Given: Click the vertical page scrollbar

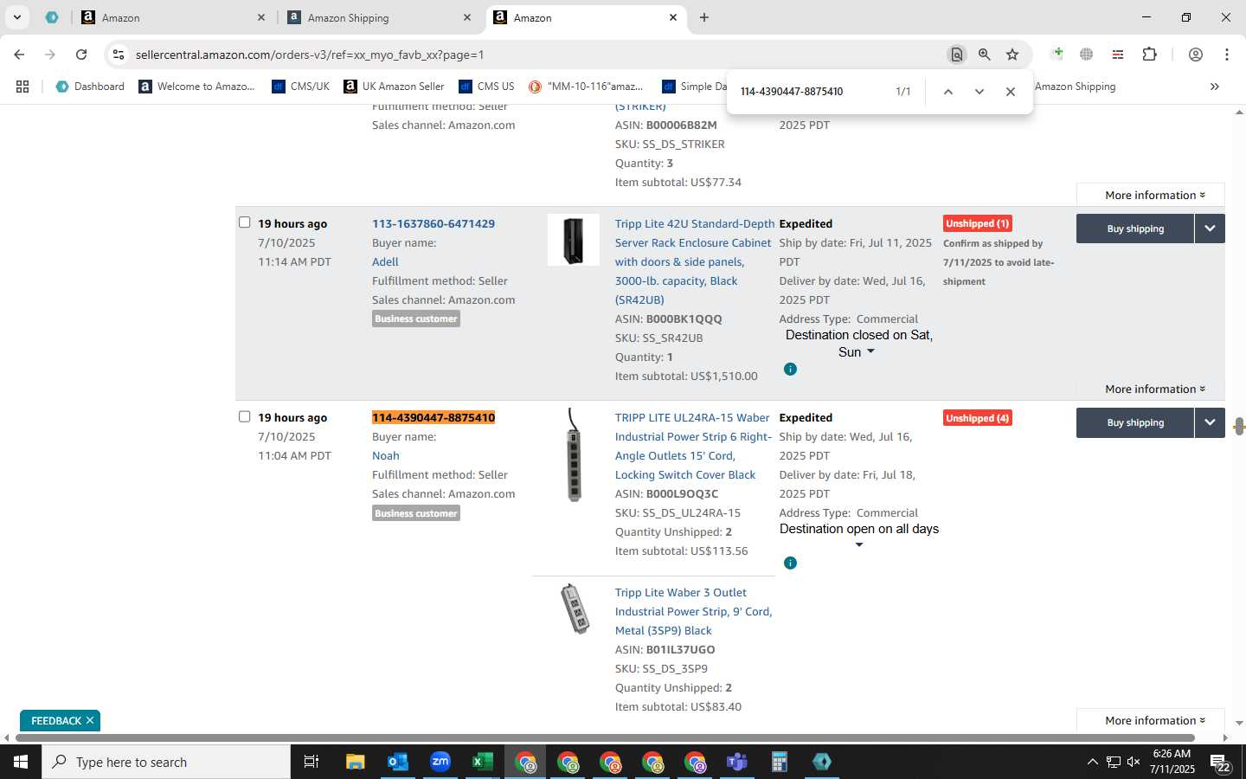Looking at the screenshot, I should coord(1239,426).
